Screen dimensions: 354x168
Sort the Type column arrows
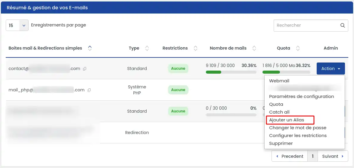click(x=147, y=48)
